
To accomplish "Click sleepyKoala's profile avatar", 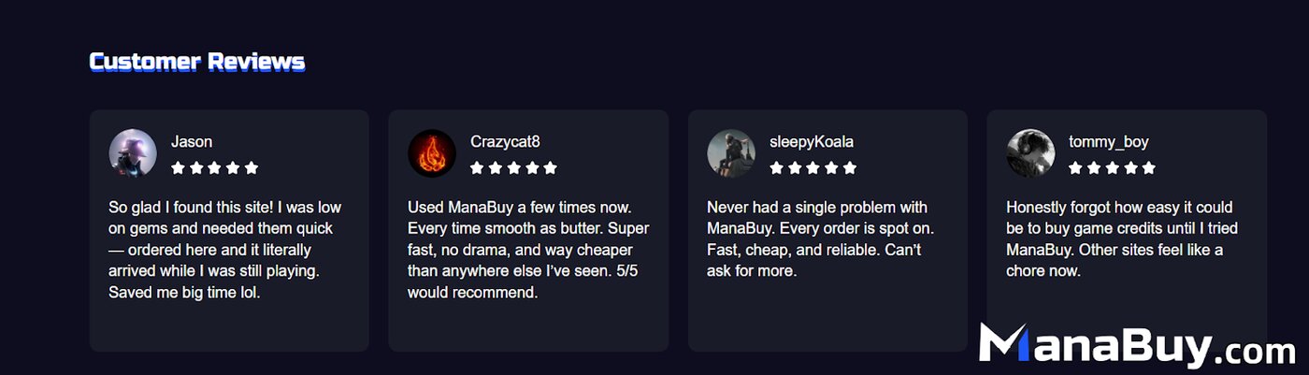I will (x=731, y=152).
